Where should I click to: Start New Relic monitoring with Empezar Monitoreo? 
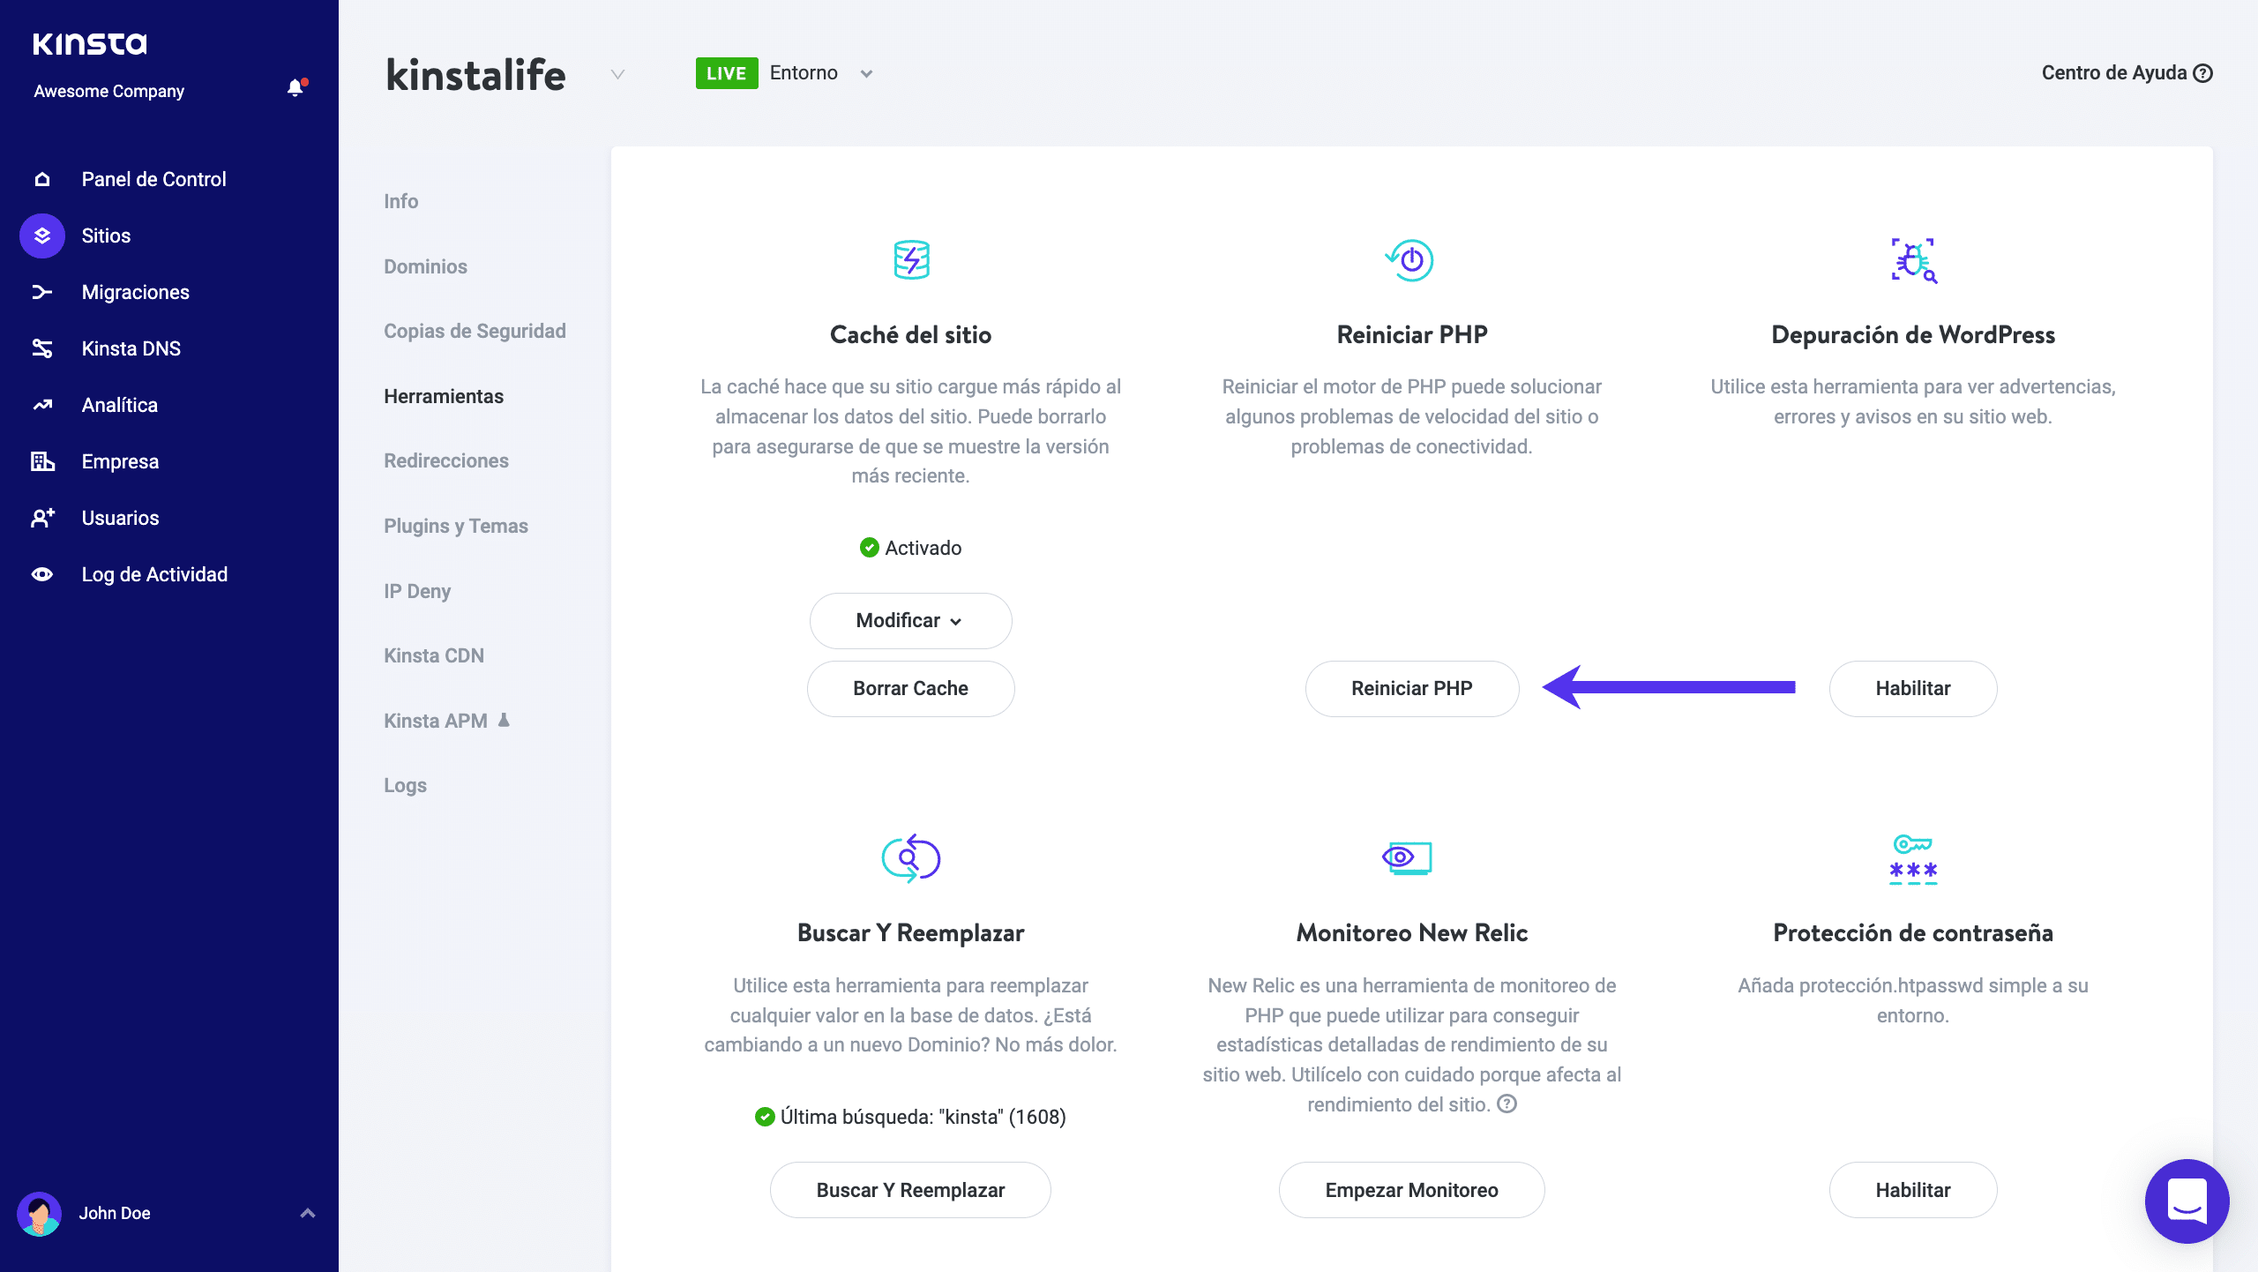tap(1411, 1189)
